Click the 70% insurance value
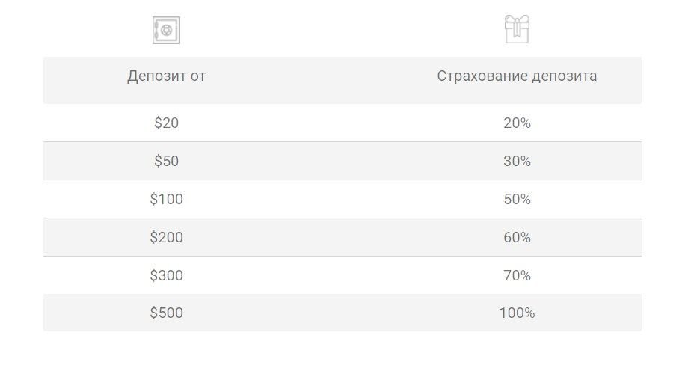The width and height of the screenshot is (694, 368). pyautogui.click(x=517, y=275)
